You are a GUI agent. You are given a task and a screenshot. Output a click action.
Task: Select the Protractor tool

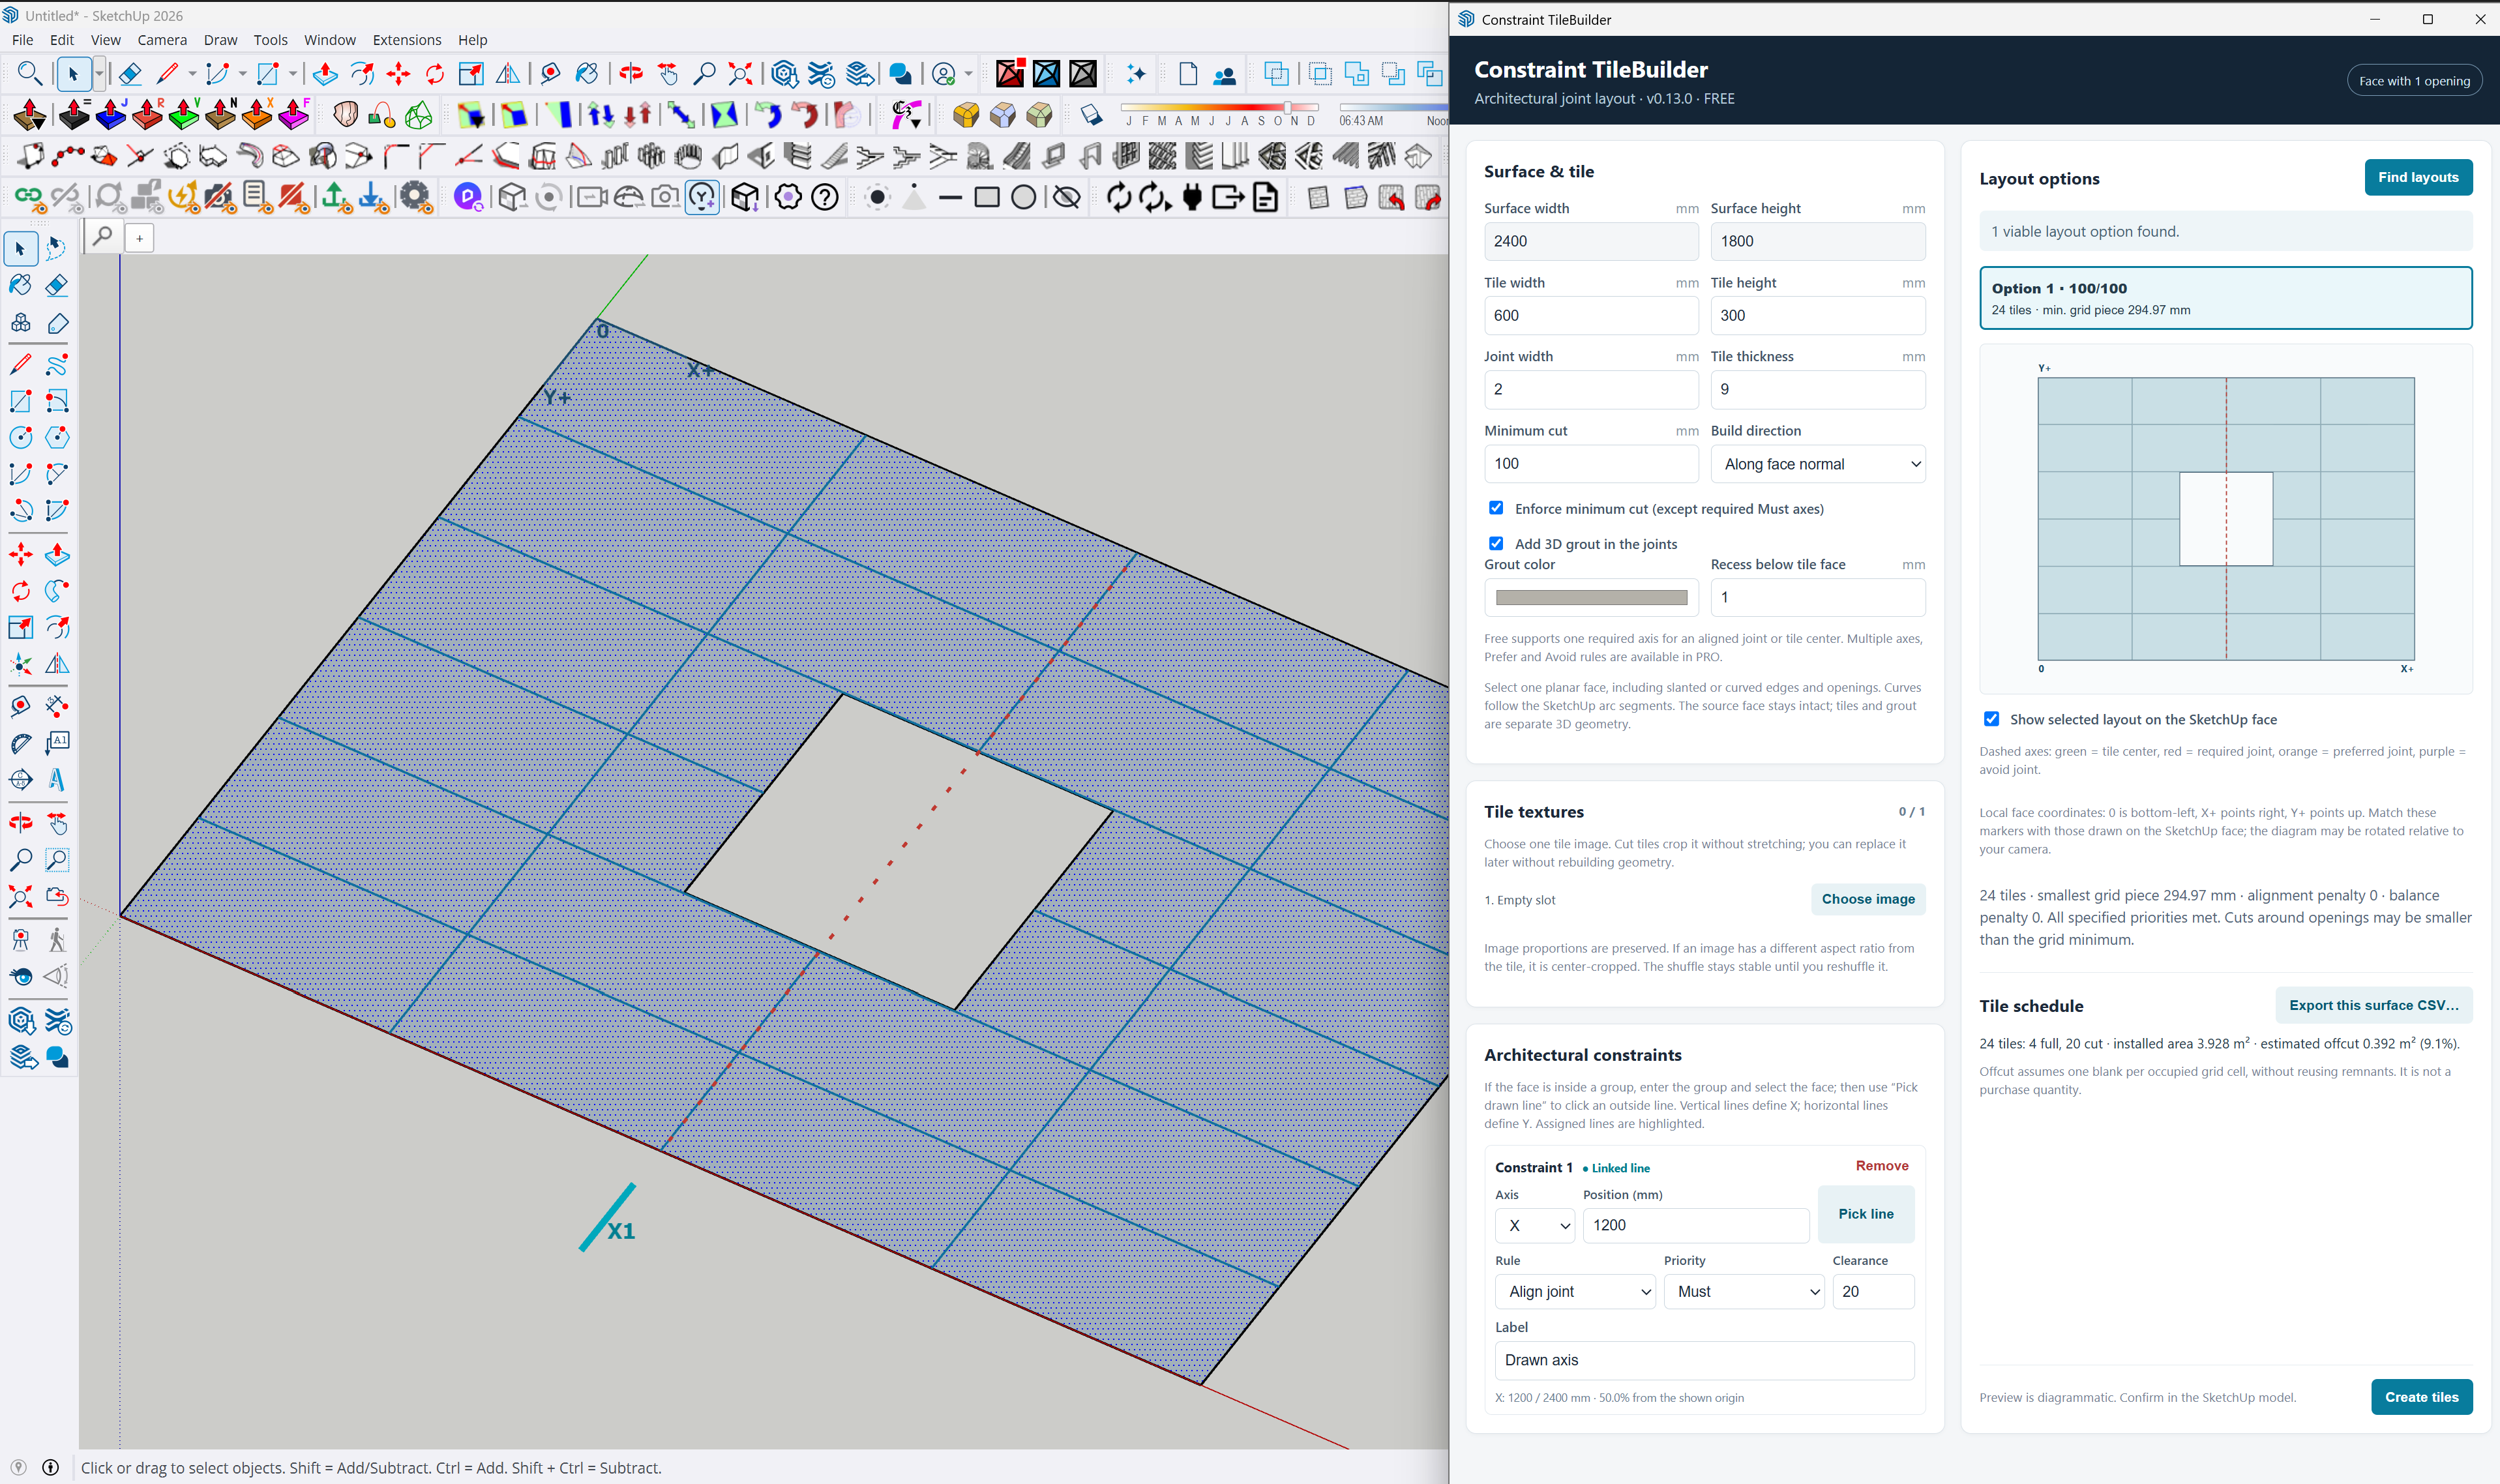[x=20, y=743]
